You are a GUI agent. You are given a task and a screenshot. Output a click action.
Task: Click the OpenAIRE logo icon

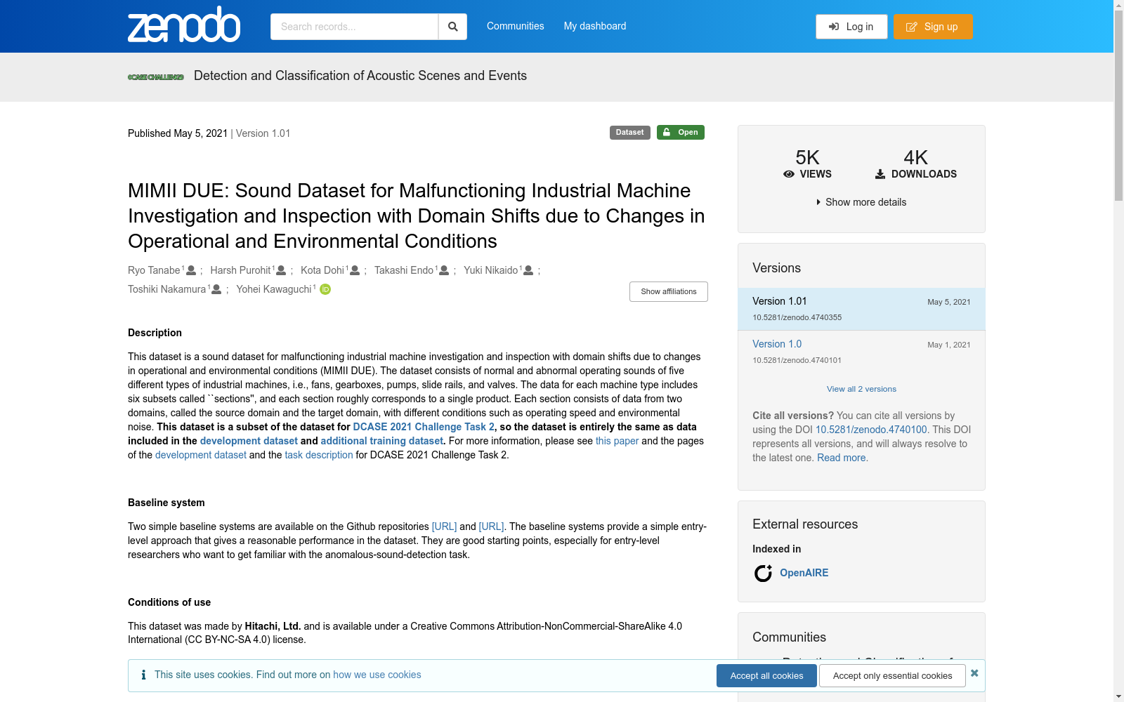(763, 574)
